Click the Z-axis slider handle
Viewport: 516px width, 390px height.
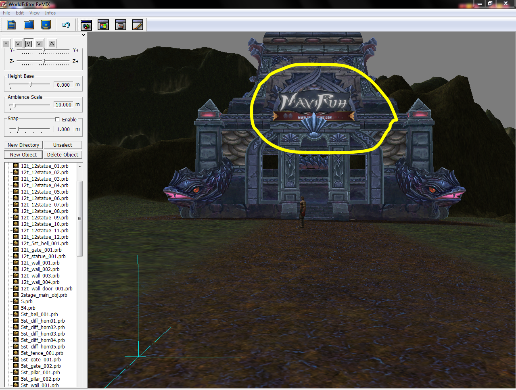44,61
